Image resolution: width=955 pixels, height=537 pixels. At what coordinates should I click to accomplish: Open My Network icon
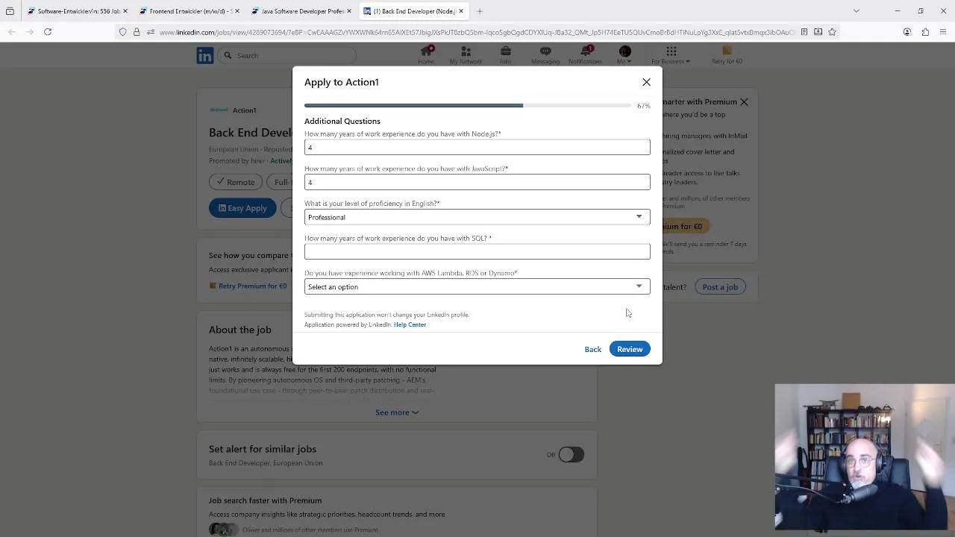466,55
